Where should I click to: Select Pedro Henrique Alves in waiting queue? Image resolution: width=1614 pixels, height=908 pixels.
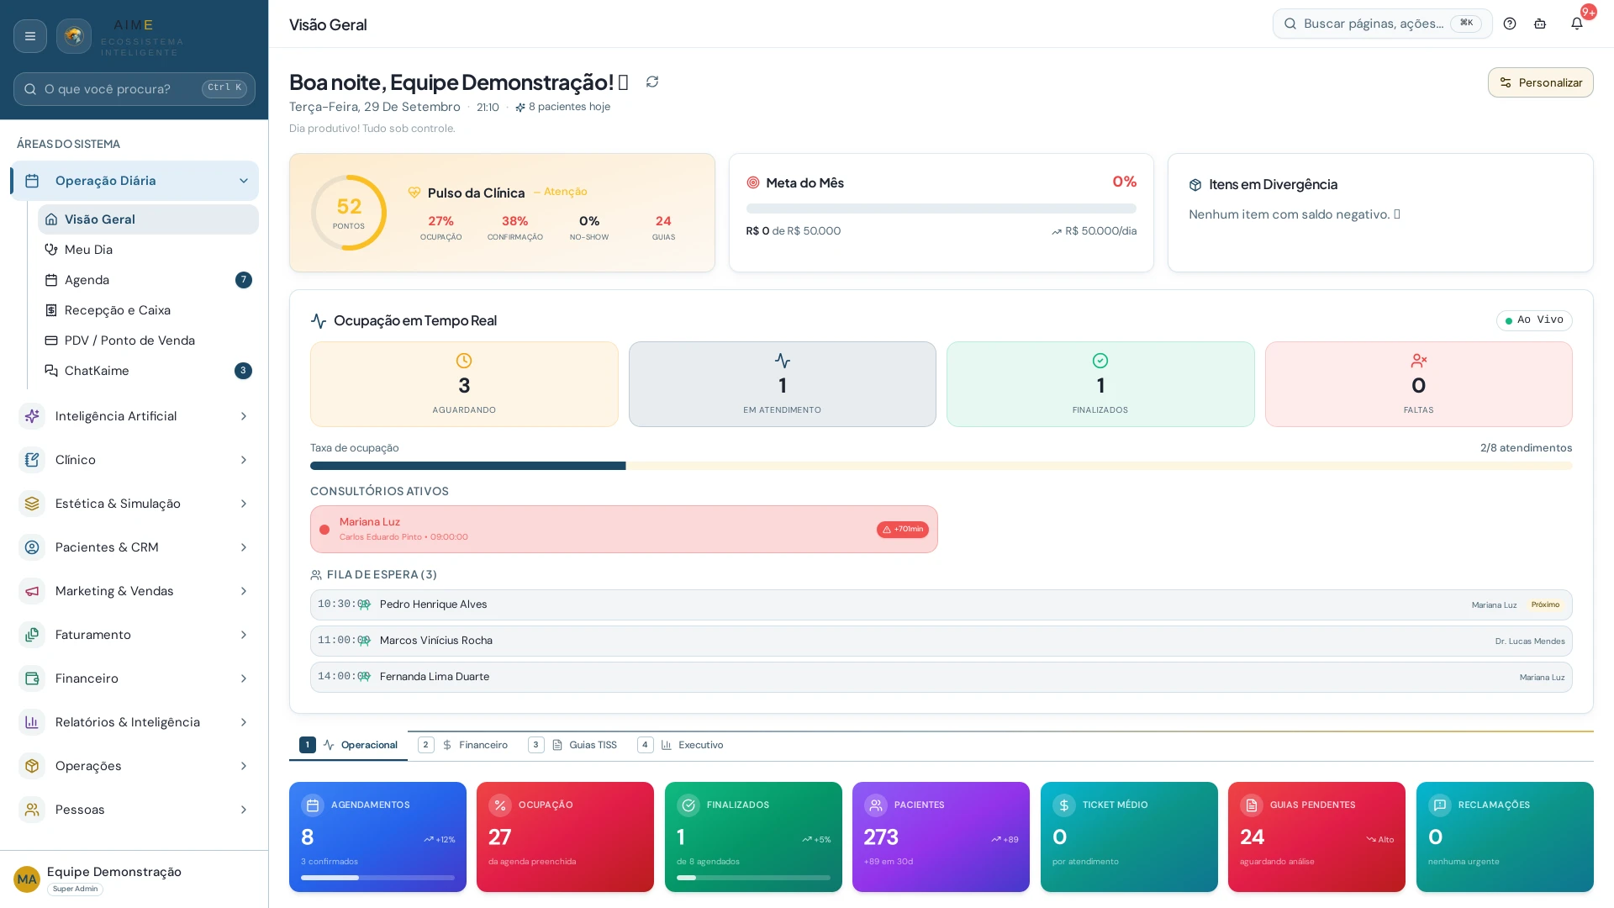coord(941,604)
